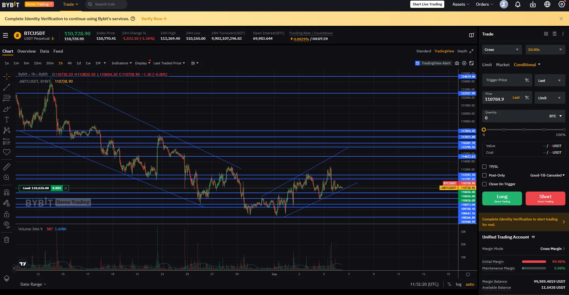This screenshot has height=295, width=569.
Task: Select the brush drawing tool
Action: coord(7,109)
